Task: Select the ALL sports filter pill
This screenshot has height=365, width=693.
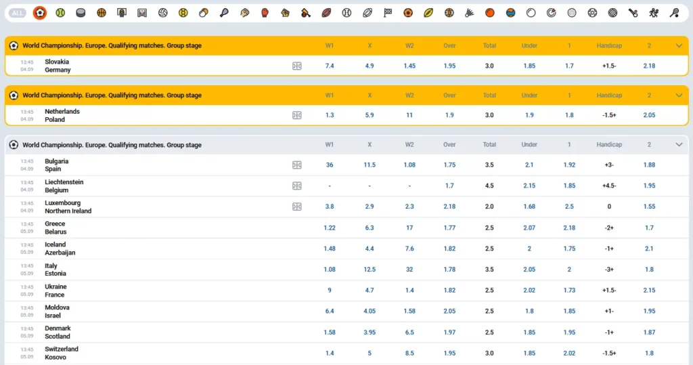Action: (x=17, y=13)
